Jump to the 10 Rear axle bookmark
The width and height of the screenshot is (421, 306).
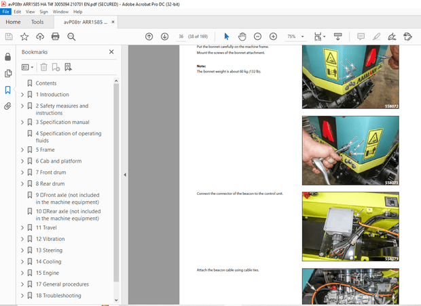68,215
